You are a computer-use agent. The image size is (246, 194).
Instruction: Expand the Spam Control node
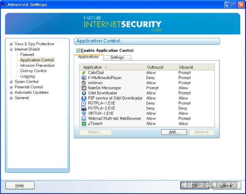(x=11, y=82)
